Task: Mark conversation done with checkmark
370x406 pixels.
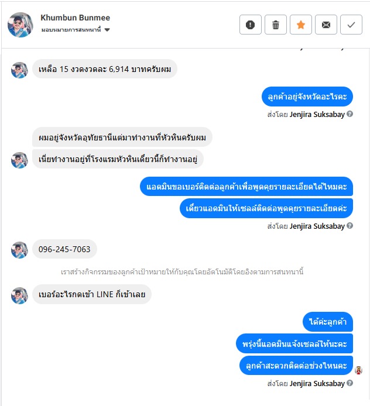Action: point(351,25)
